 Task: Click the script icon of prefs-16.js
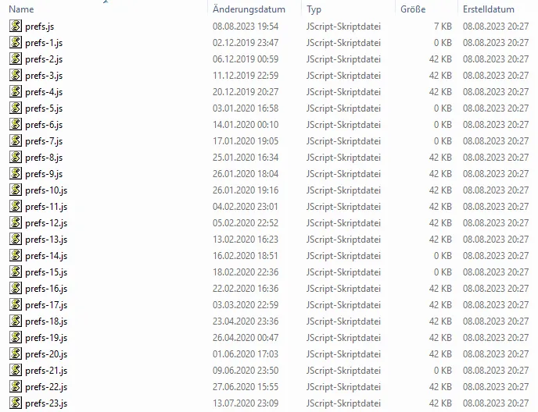click(x=16, y=289)
